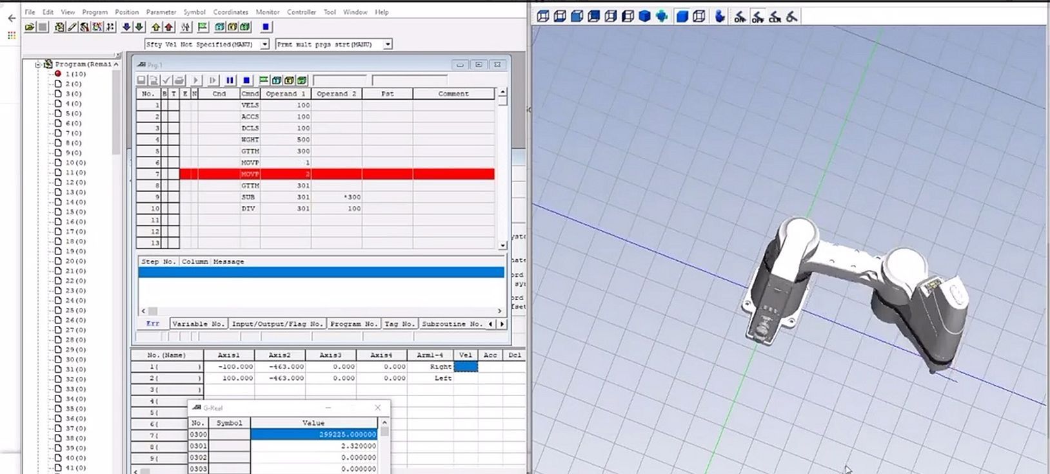Open the Sfty Vel Not Specified dropdown
This screenshot has width=1050, height=474.
(x=264, y=44)
